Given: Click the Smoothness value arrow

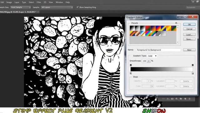Looking at the screenshot, I should tap(149, 61).
